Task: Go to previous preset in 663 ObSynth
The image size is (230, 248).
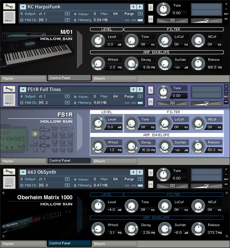Action: click(133, 172)
